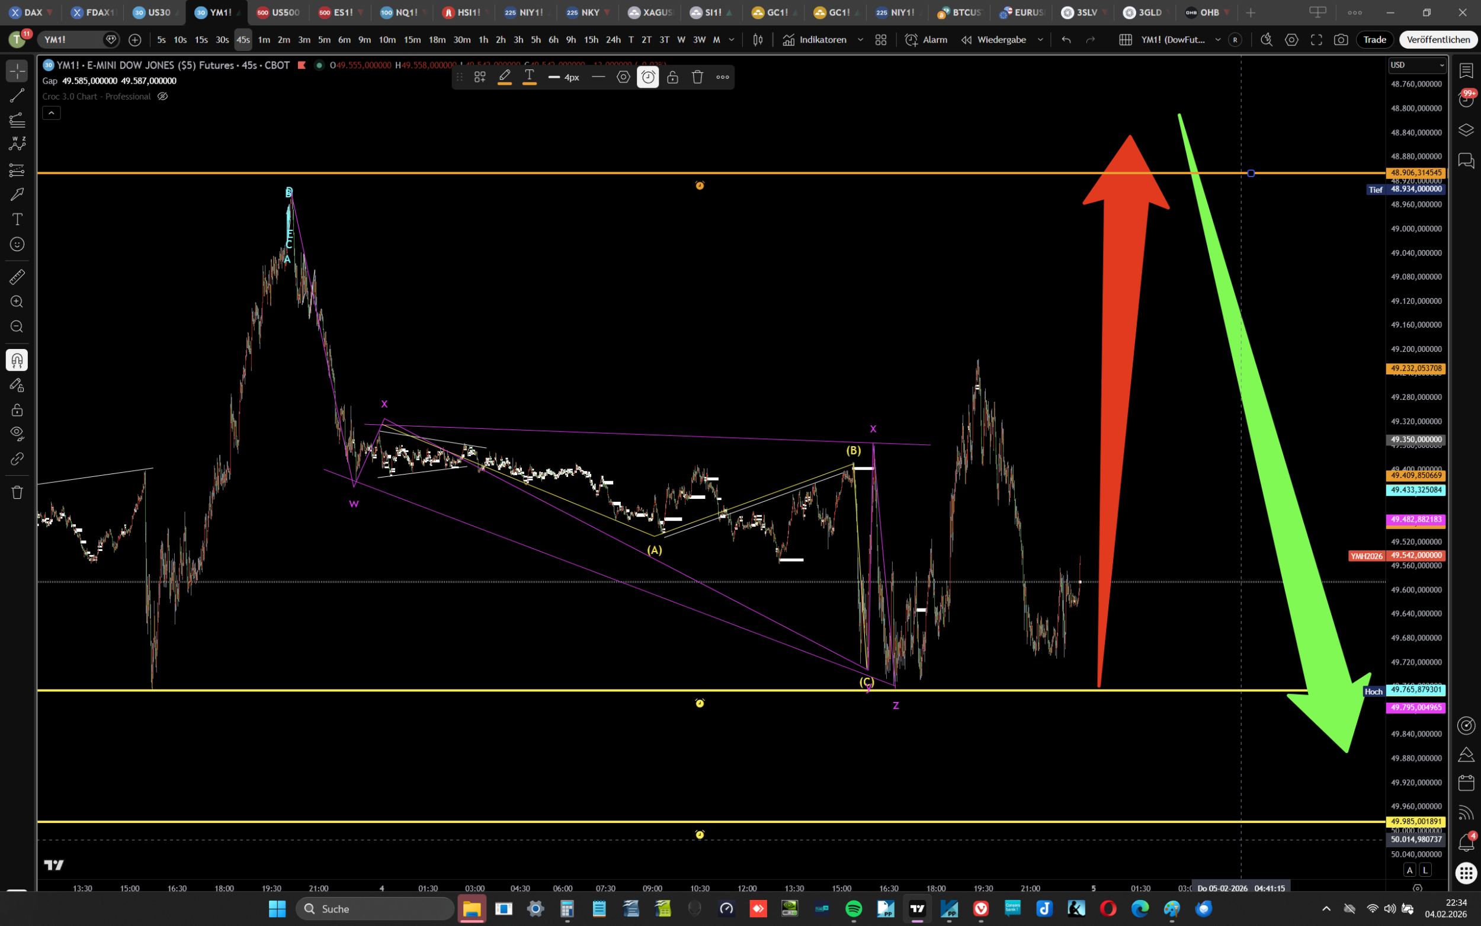Select the Text tool in left sidebar
1481x926 pixels.
(17, 219)
